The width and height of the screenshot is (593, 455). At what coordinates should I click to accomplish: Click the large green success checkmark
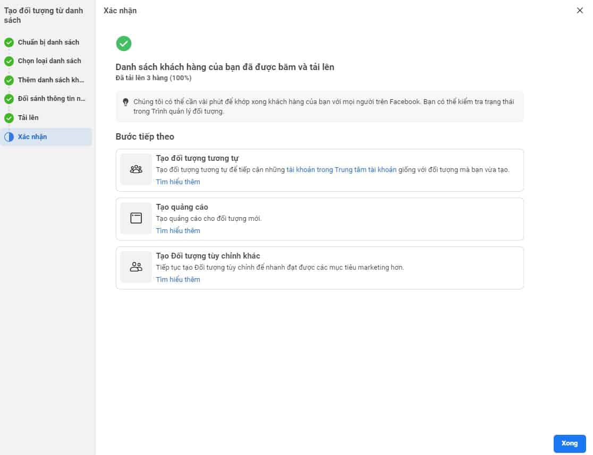click(x=124, y=44)
